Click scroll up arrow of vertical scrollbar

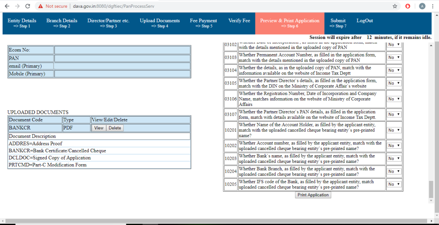click(431, 45)
